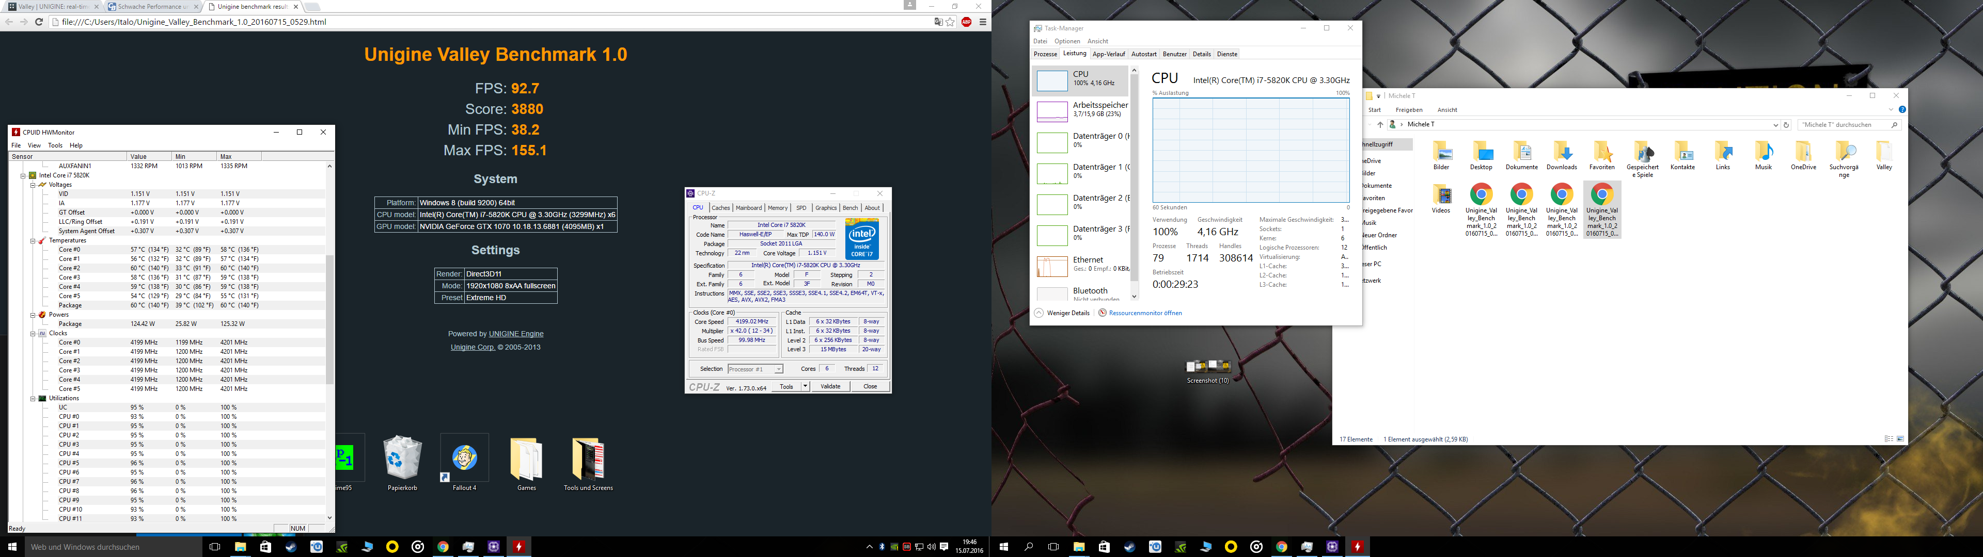Open HWMonitor Tools menu
1983x557 pixels.
(x=55, y=145)
